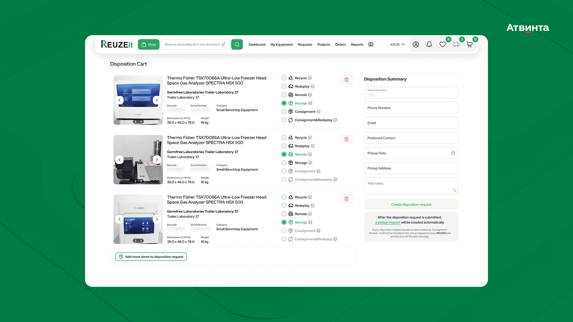Open Projects in the navigation

(x=324, y=44)
